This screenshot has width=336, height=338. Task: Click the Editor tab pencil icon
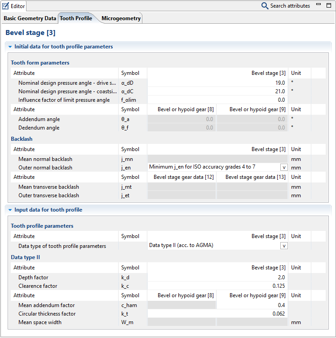pyautogui.click(x=6, y=6)
